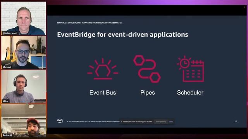
Task: Click the 'Mike' name tag
Action: [x=5, y=101]
